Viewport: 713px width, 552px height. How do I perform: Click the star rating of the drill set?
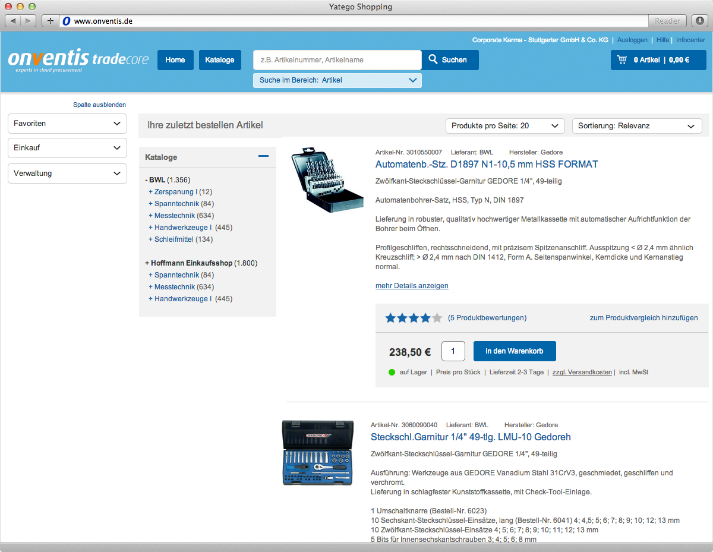click(414, 318)
